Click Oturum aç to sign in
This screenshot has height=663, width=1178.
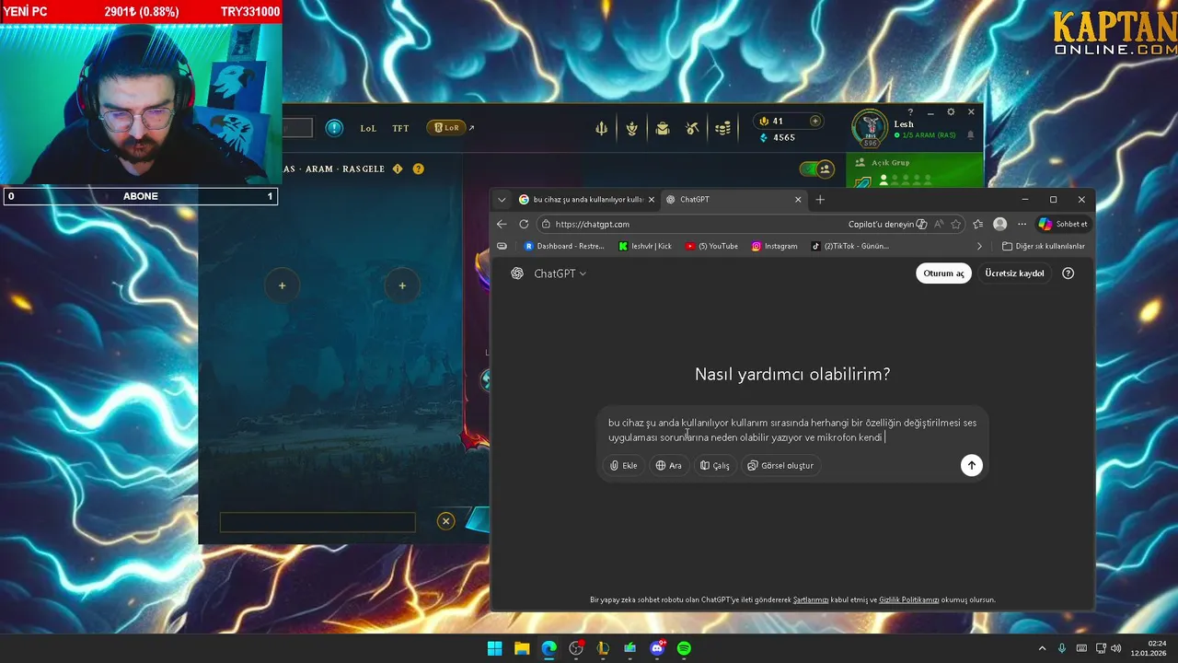(944, 273)
